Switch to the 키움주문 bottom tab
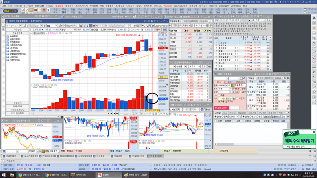This screenshot has width=317, height=178. click(117, 156)
